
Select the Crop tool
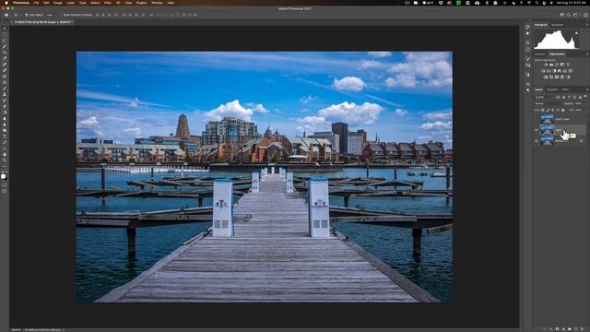point(5,53)
